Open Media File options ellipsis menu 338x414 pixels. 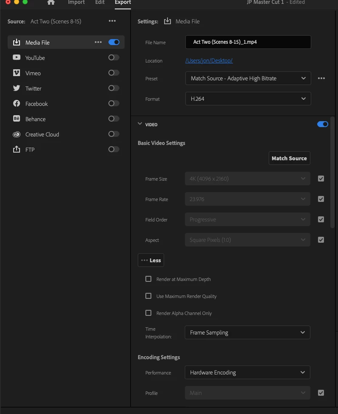click(x=98, y=43)
